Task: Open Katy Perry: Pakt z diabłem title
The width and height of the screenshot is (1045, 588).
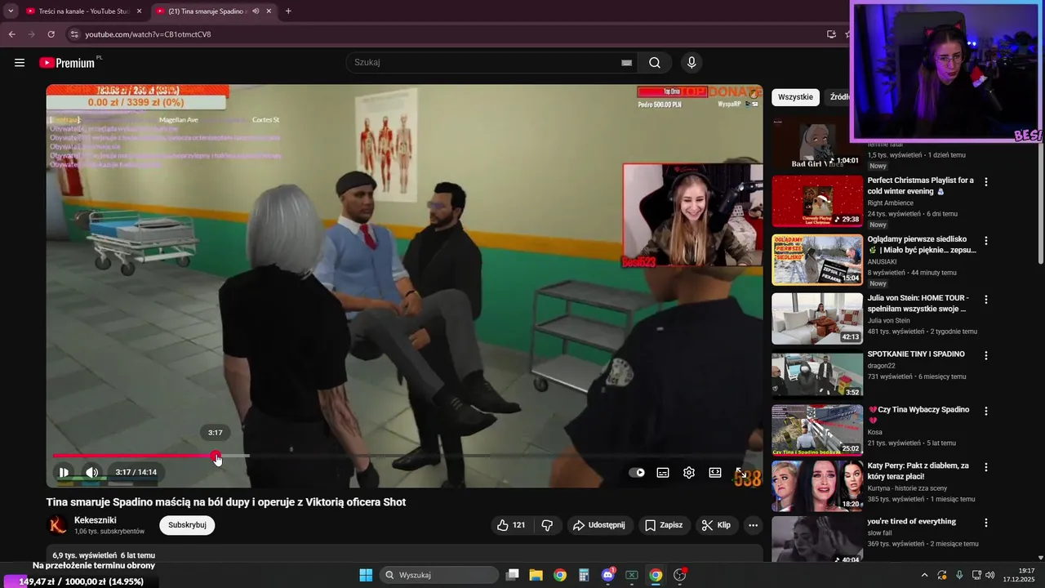Action: coord(918,470)
